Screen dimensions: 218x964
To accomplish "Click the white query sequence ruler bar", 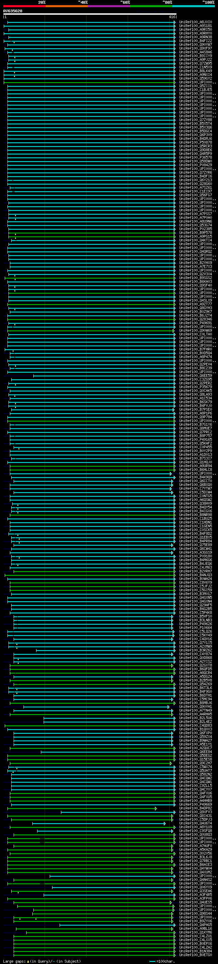I will tap(90, 14).
